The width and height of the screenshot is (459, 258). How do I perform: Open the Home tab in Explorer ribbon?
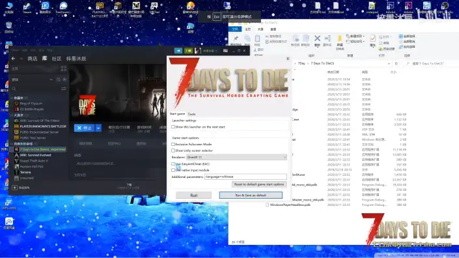248,29
